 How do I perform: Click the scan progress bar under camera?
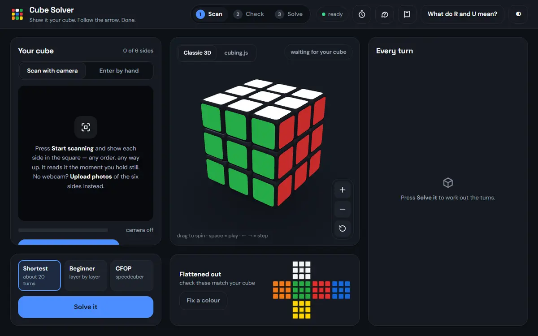coord(63,230)
